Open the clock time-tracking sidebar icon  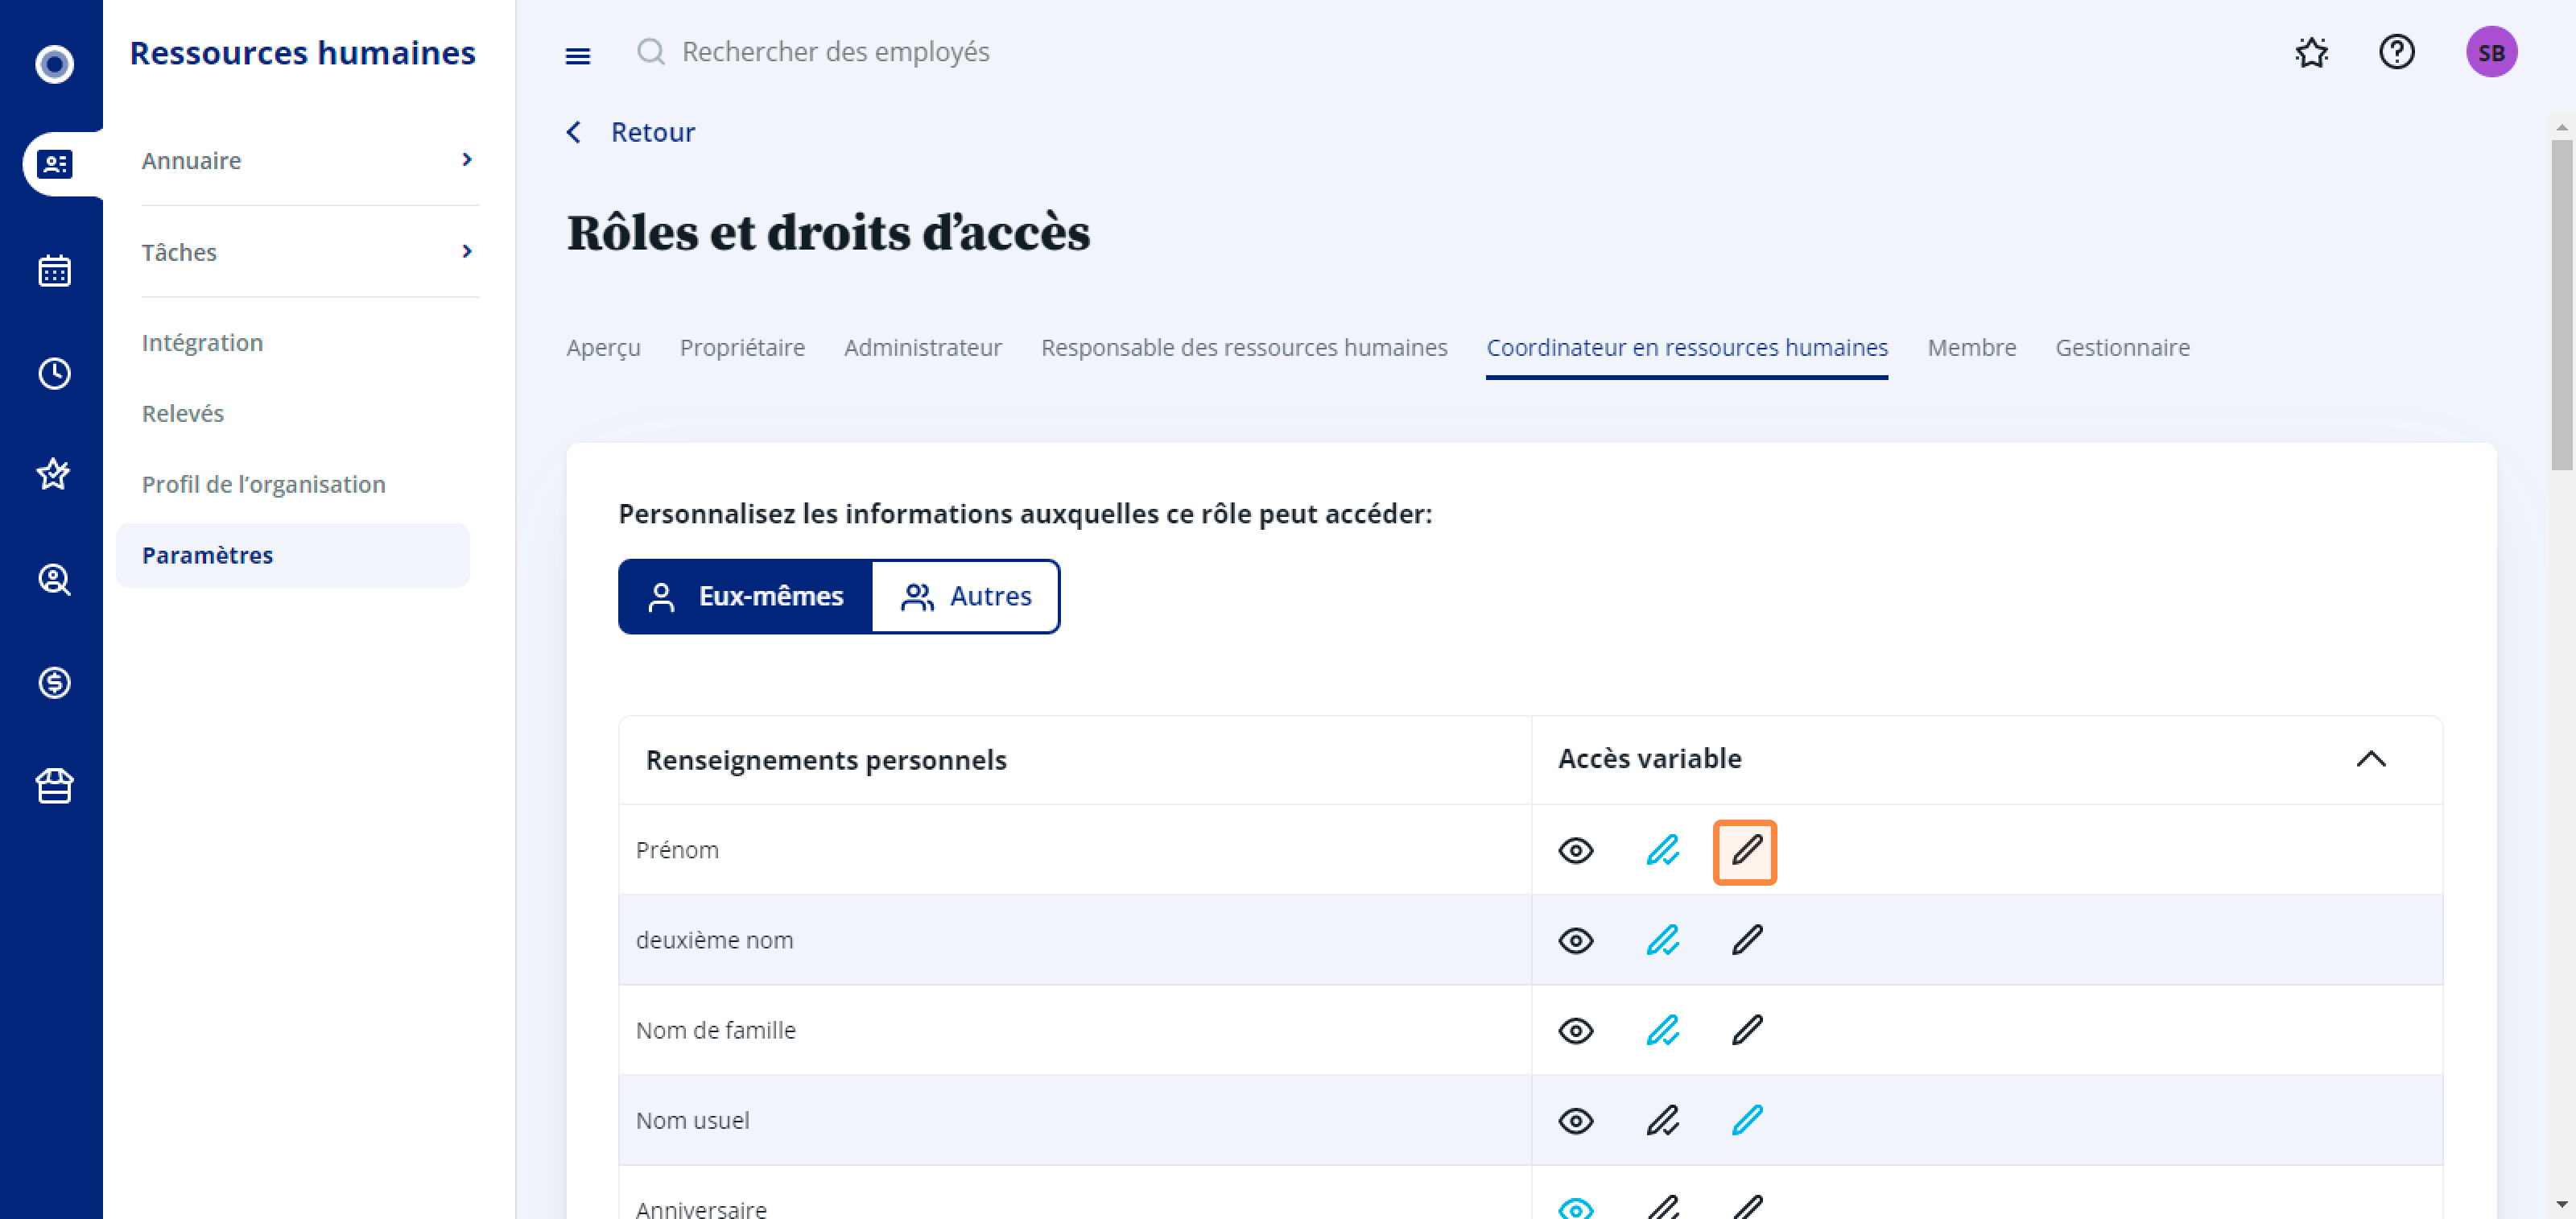[54, 373]
